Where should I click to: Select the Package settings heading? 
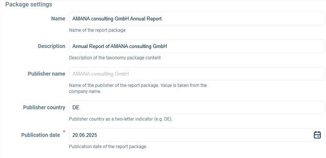[x=29, y=5]
